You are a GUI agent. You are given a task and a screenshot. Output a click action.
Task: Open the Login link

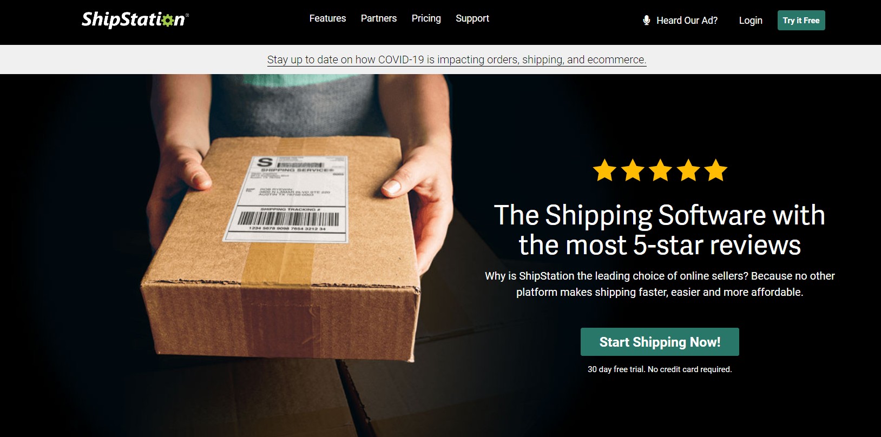coord(751,21)
